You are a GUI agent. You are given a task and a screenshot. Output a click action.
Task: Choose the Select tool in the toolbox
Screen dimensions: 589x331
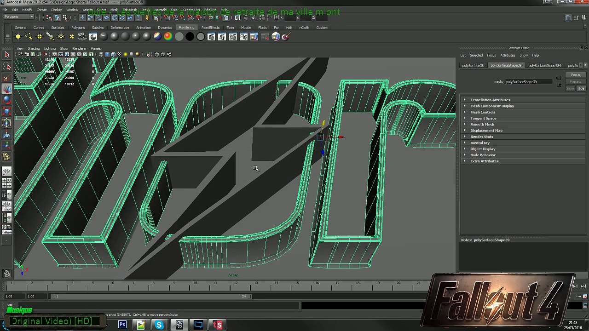click(7, 55)
